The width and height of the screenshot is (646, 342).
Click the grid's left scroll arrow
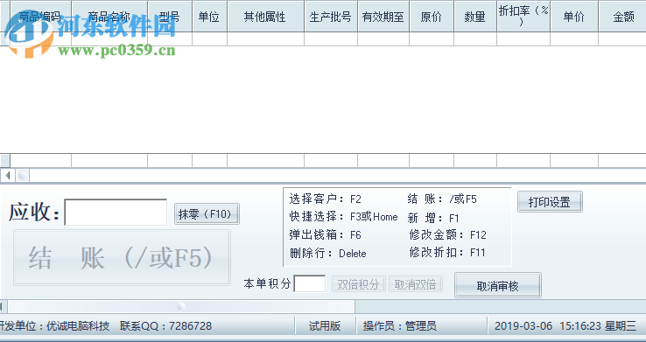tap(7, 176)
